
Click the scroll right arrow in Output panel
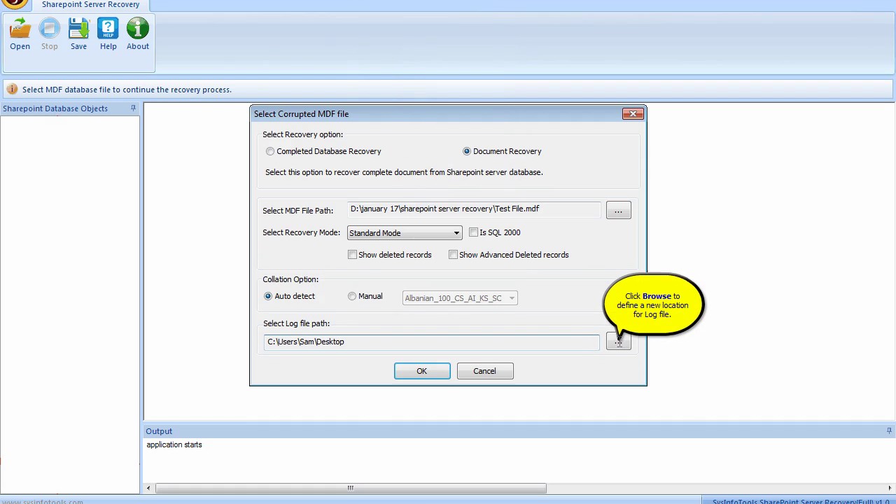890,488
